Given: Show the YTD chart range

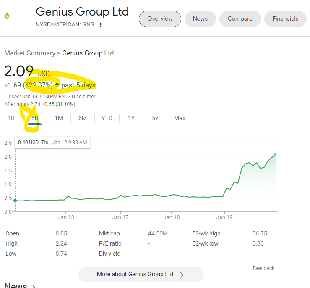Looking at the screenshot, I should point(107,118).
